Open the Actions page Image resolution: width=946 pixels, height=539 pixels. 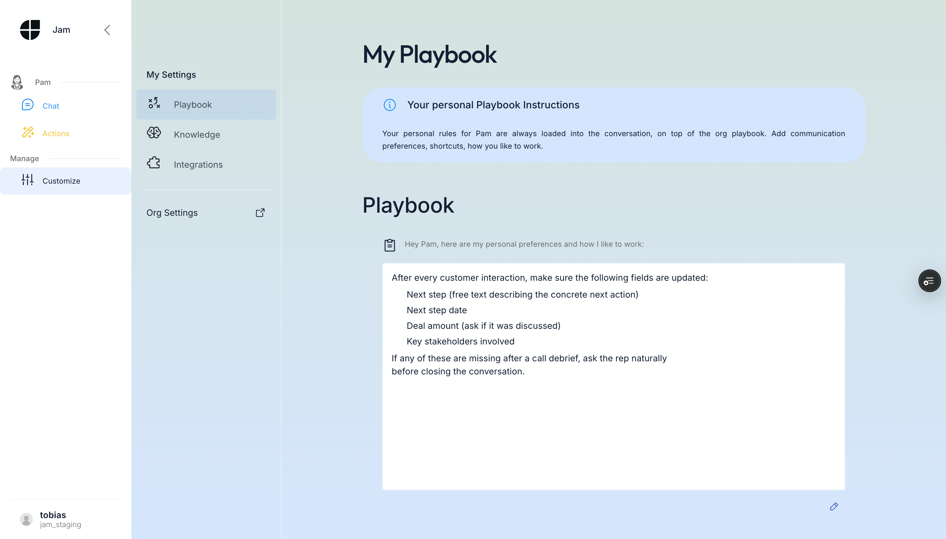click(56, 133)
